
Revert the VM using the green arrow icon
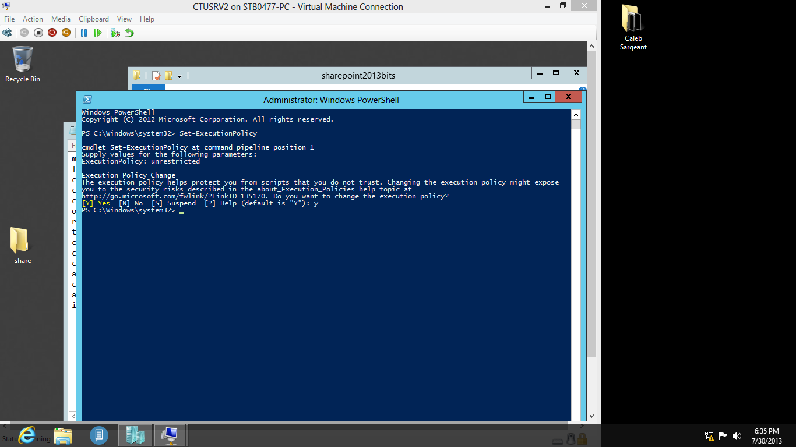129,33
